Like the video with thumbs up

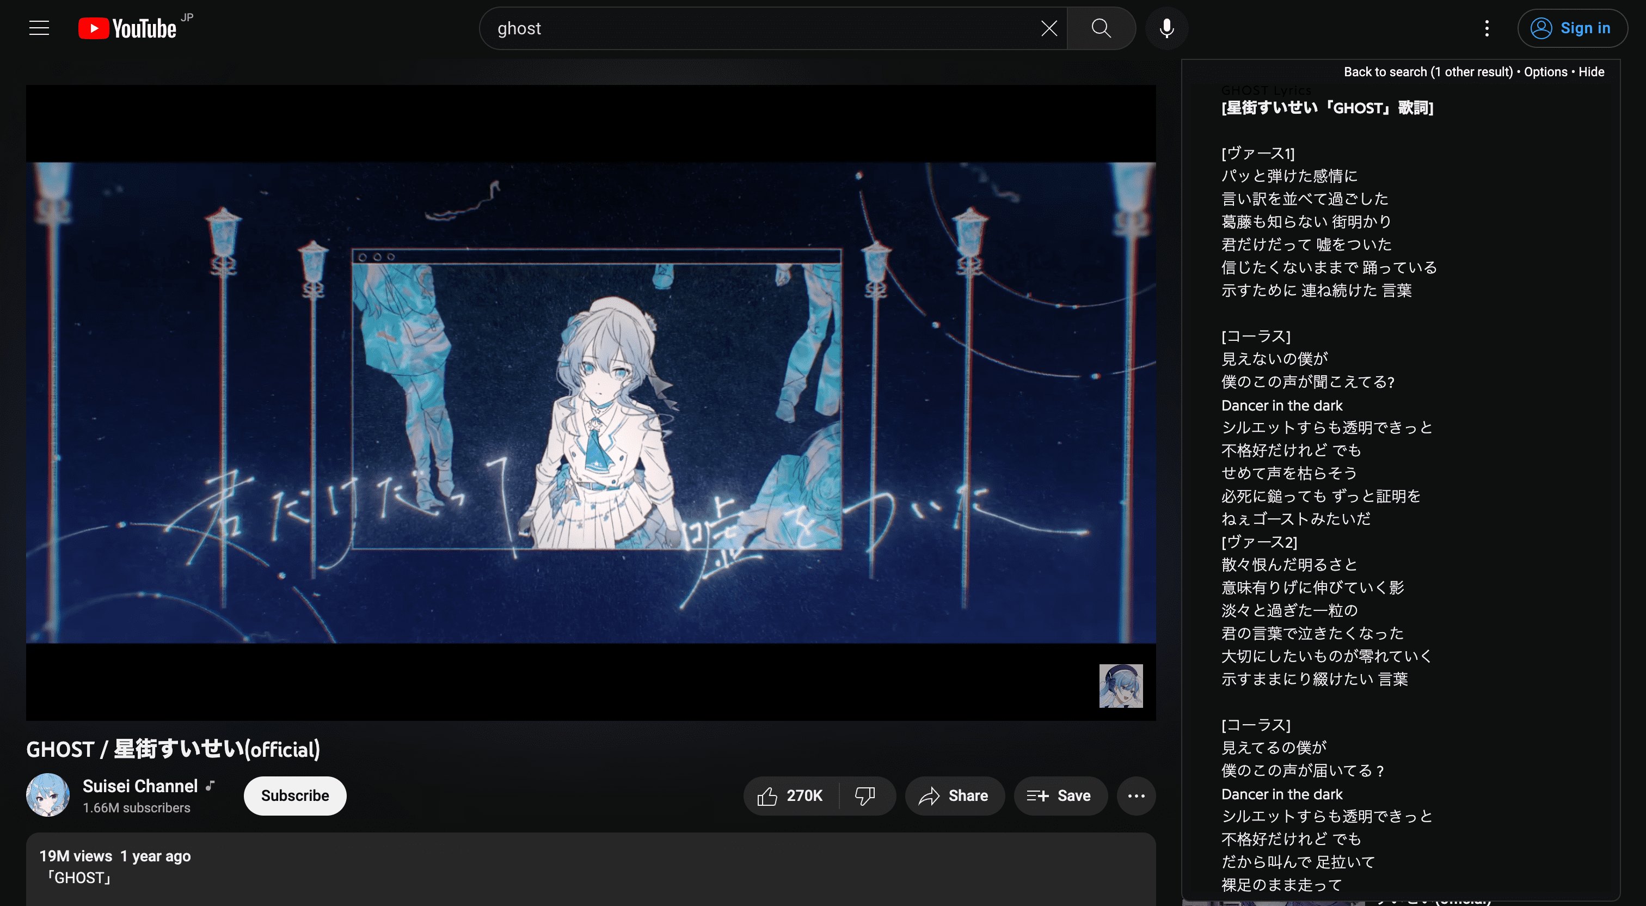pos(790,795)
